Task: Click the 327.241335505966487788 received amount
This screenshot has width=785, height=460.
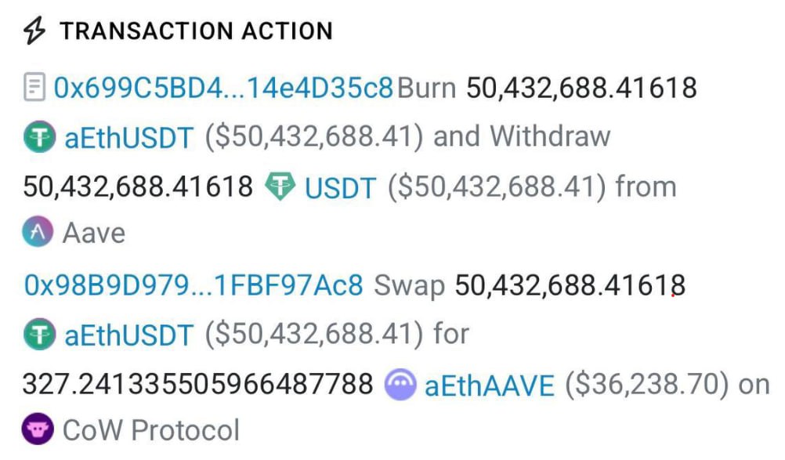Action: pos(198,384)
